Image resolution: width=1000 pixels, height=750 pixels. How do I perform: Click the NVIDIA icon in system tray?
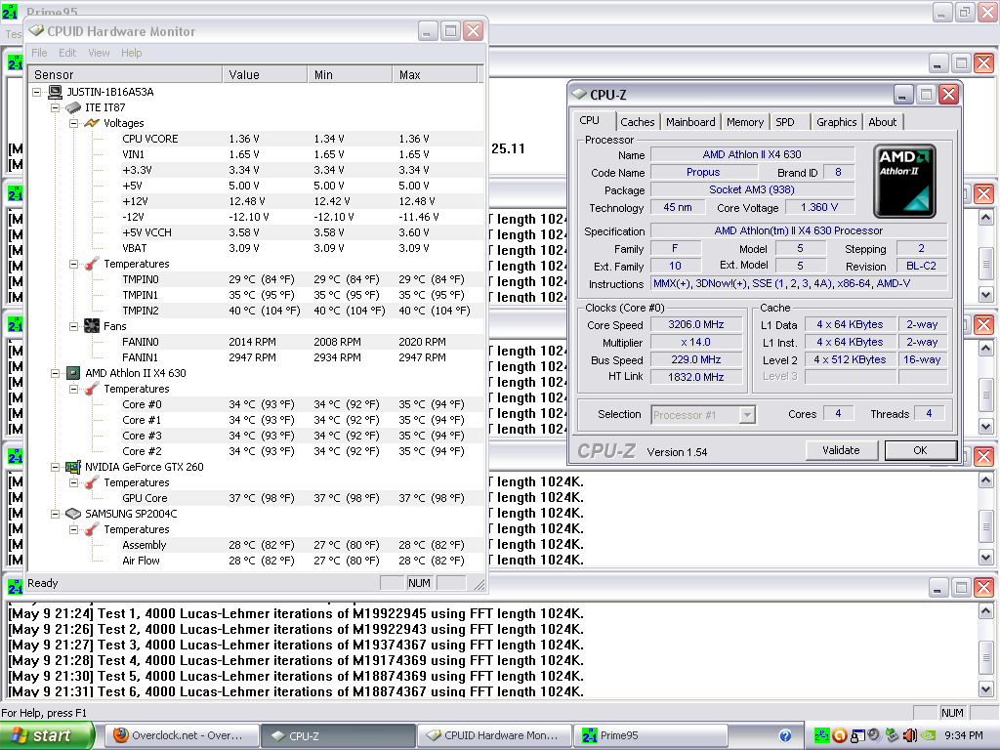click(x=927, y=735)
